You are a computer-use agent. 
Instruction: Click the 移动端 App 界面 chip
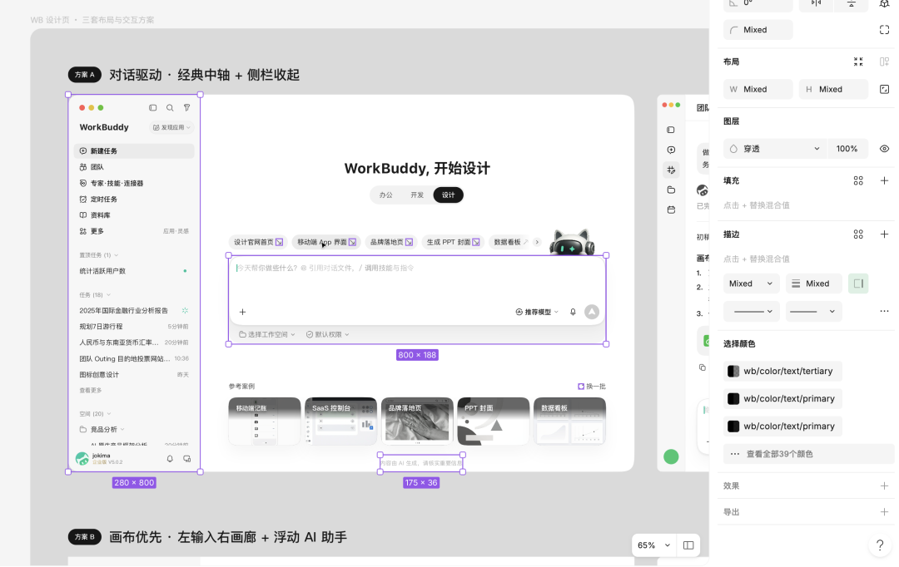coord(326,242)
